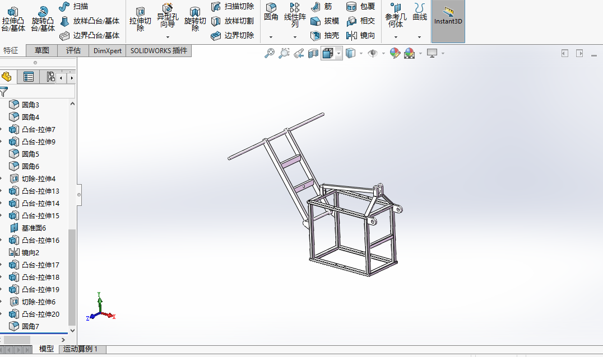Open the 异型孔向导 hole wizard

coord(168,16)
